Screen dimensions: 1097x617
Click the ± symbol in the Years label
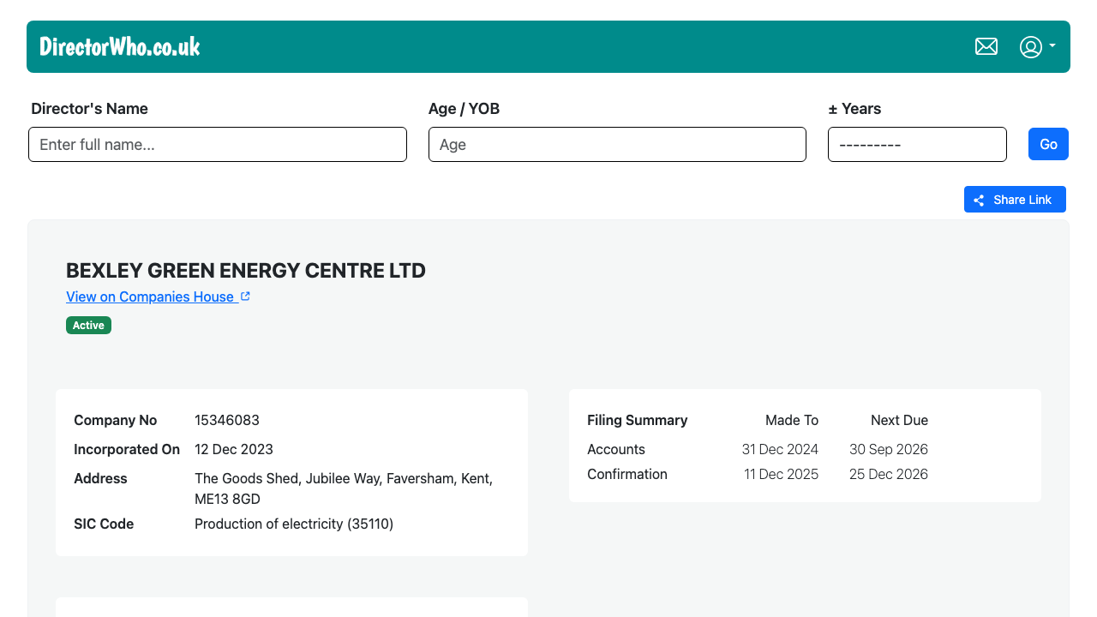coord(833,109)
